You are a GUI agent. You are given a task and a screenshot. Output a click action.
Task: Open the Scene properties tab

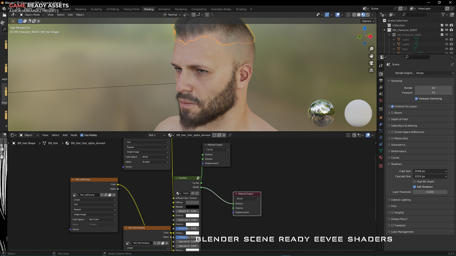pos(381,94)
